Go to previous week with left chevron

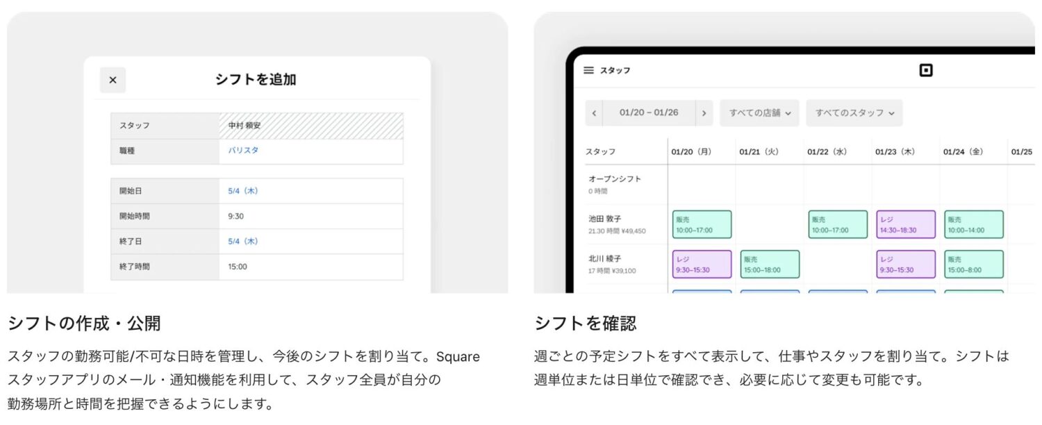tap(594, 112)
